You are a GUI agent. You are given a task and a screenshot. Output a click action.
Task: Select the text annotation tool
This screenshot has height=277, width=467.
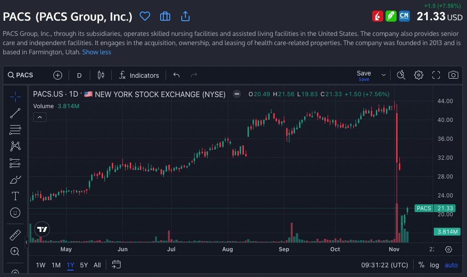pos(15,196)
